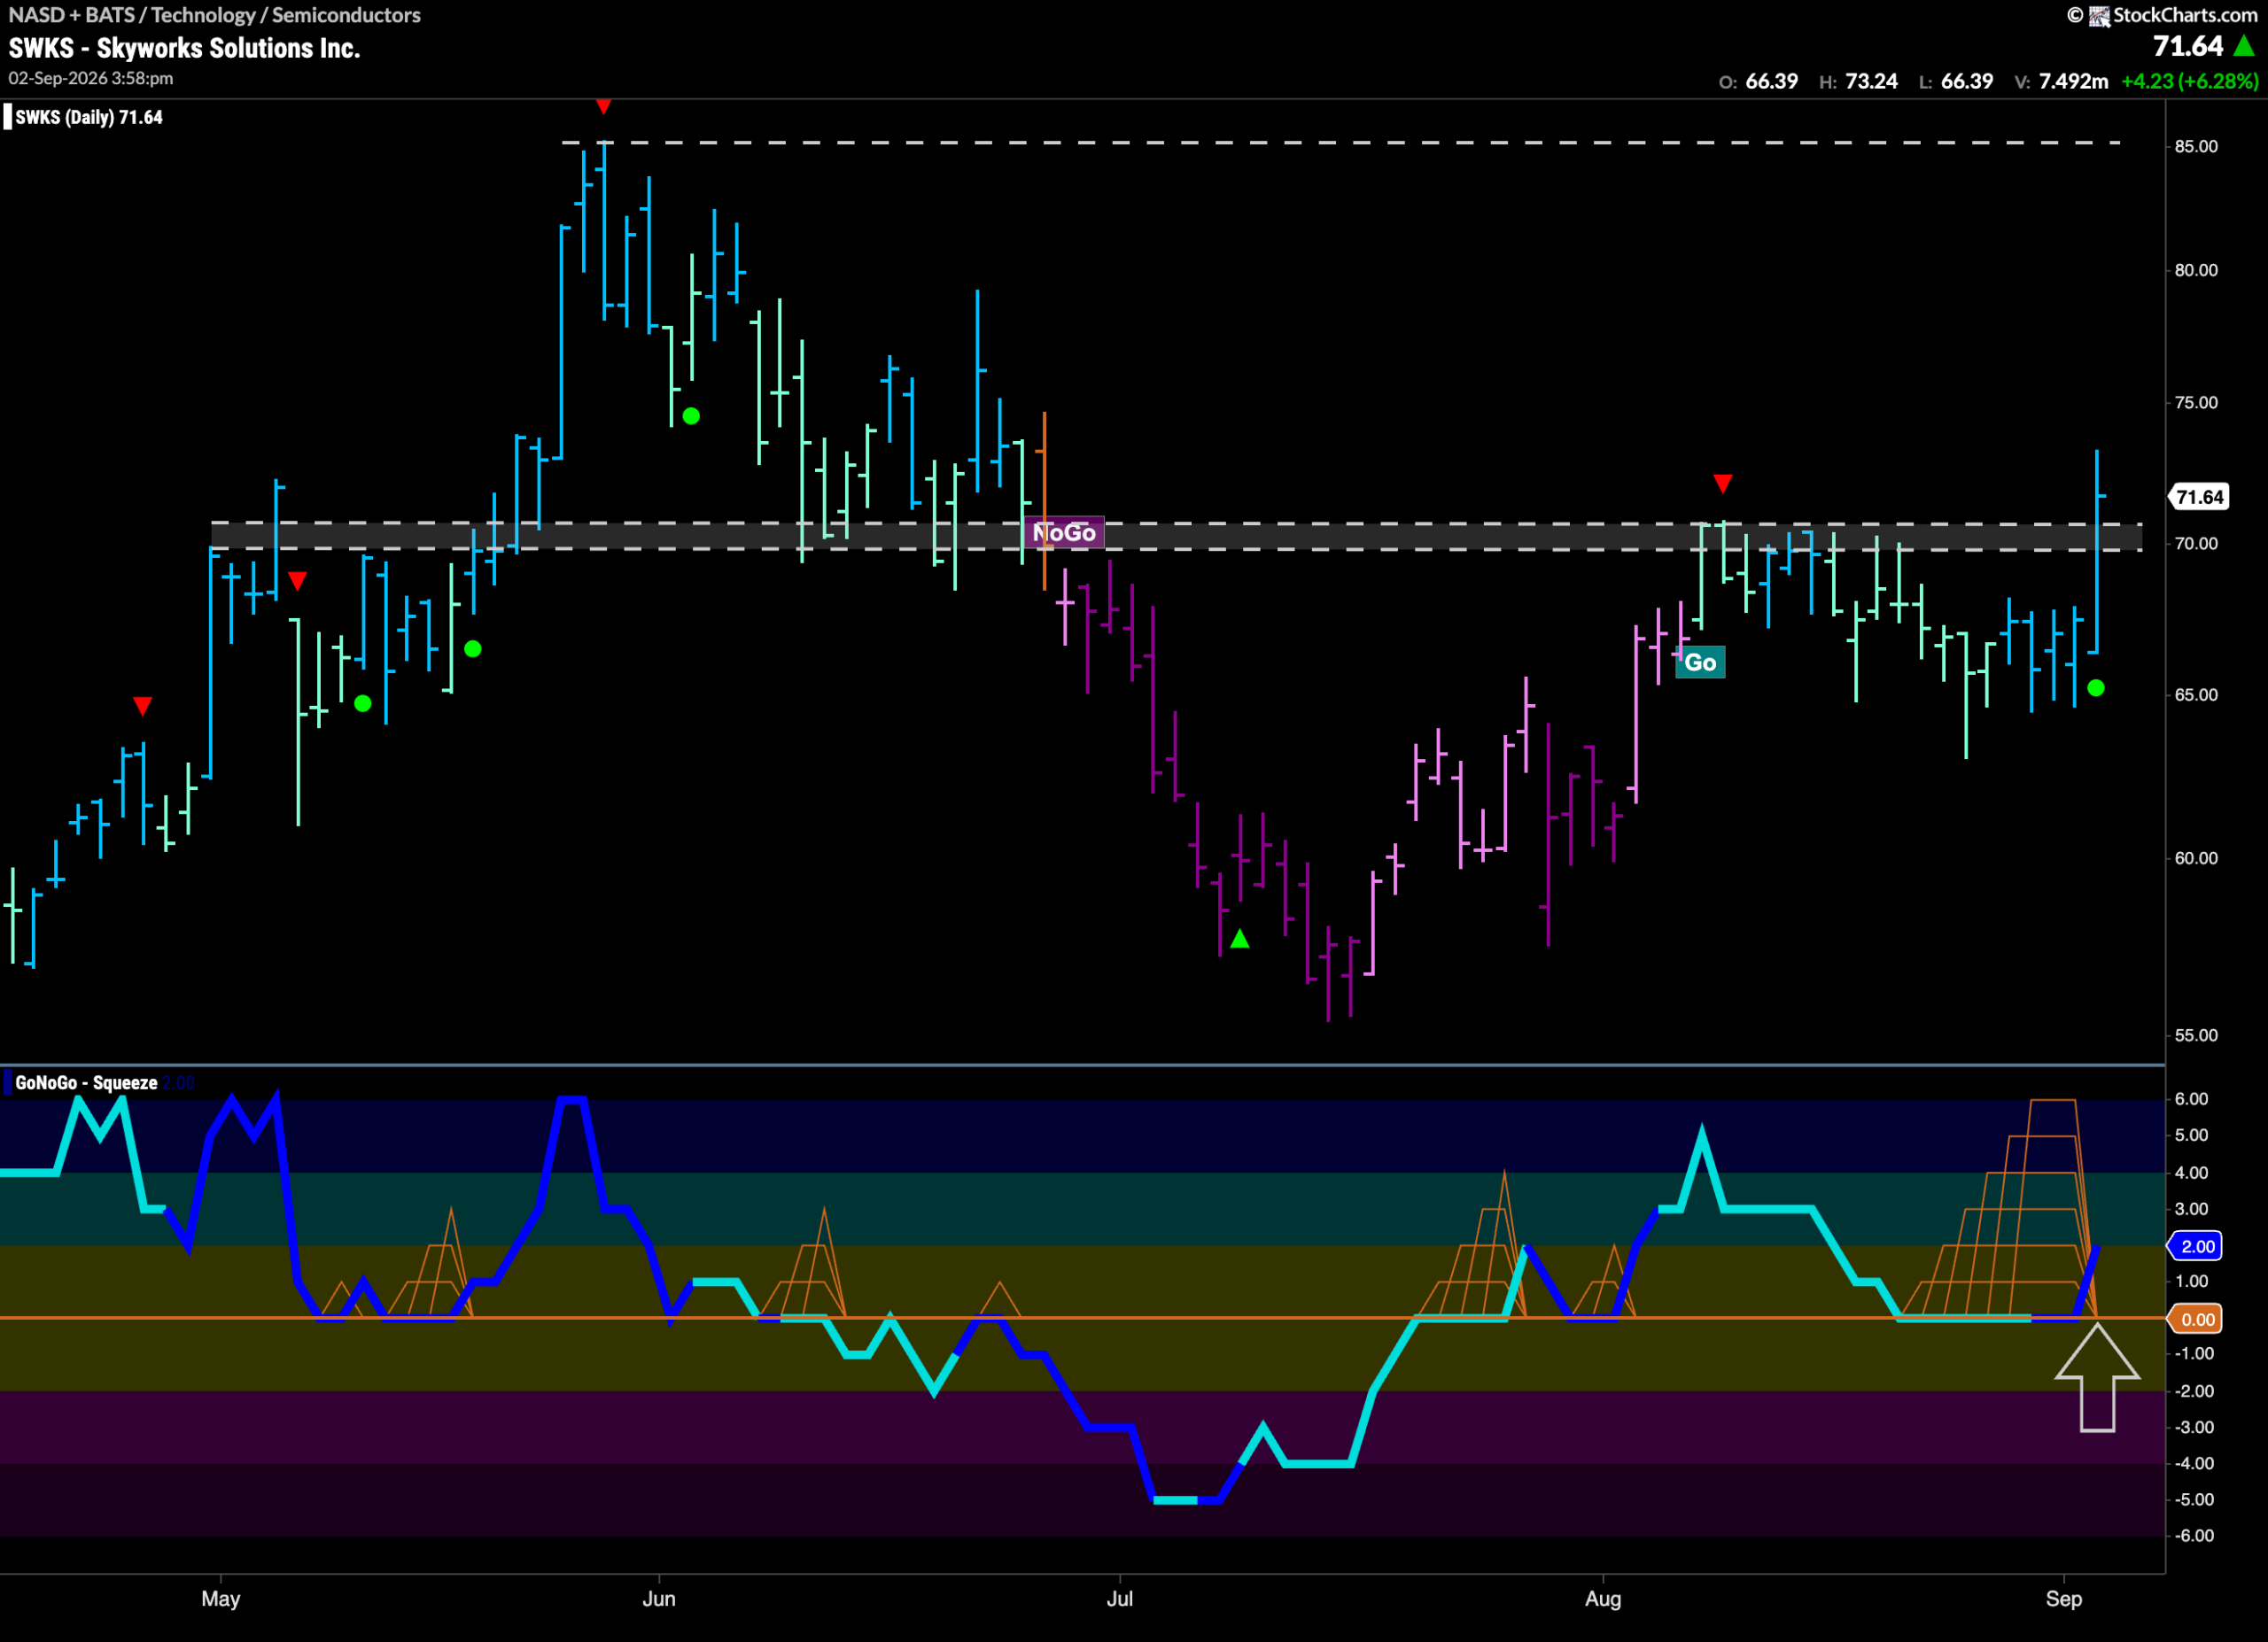
Task: Click the 6.00 oscillator axis label
Action: point(2191,1098)
